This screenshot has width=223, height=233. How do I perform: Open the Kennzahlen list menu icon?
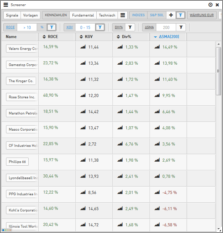coord(123,15)
